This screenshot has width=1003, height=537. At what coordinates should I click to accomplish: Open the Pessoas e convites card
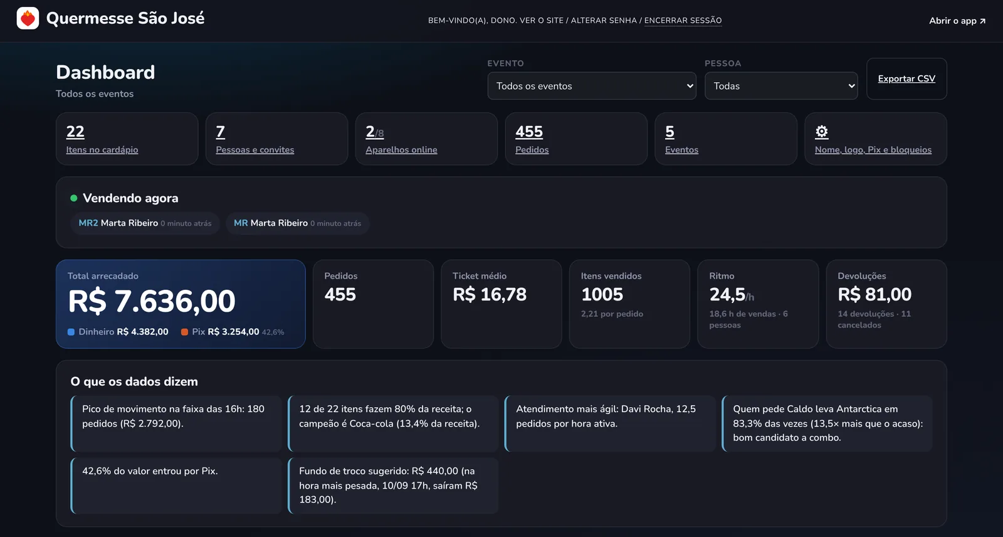[x=276, y=139]
